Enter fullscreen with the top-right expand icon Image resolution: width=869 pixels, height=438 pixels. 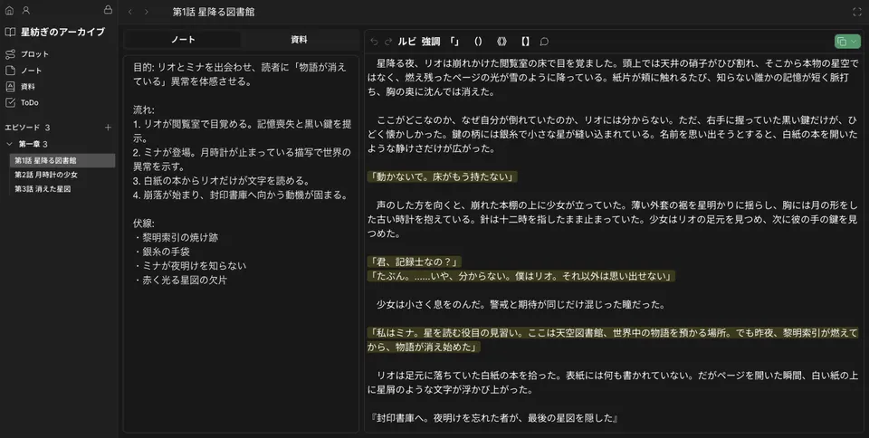857,12
